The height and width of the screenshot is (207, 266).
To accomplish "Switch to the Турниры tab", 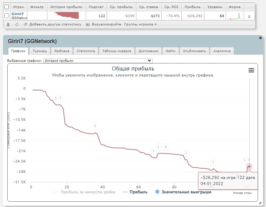I will pos(40,51).
